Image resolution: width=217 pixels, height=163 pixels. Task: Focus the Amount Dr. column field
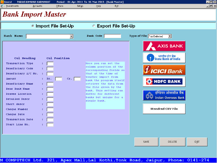tap(59, 79)
